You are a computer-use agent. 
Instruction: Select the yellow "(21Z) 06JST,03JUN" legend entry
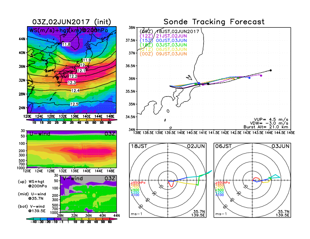pos(163,50)
